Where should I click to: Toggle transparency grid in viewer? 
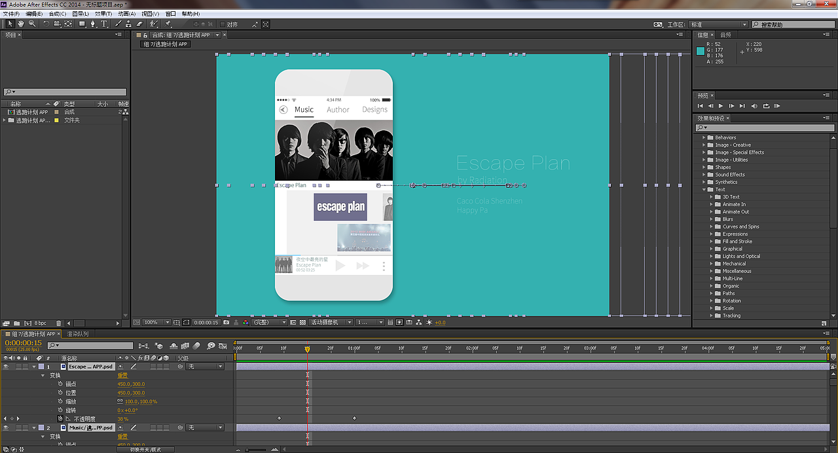pos(301,322)
